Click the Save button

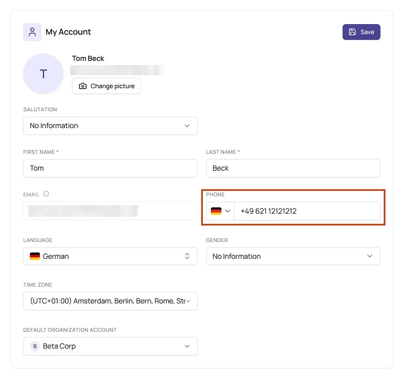361,32
